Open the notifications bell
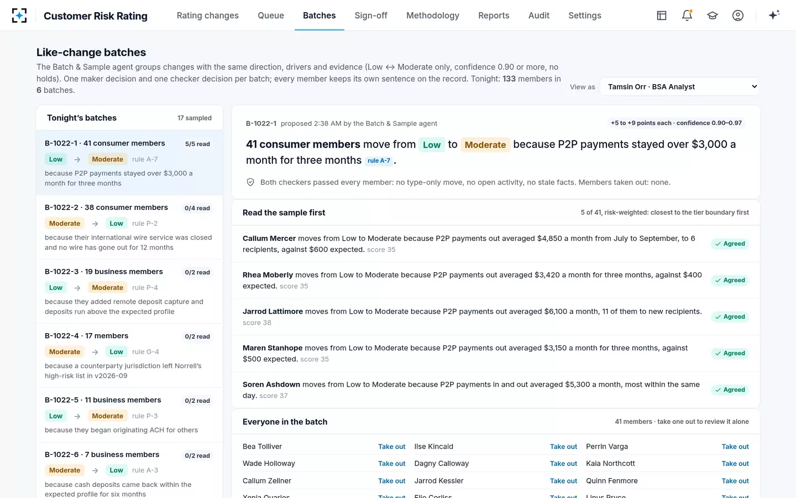 687,15
